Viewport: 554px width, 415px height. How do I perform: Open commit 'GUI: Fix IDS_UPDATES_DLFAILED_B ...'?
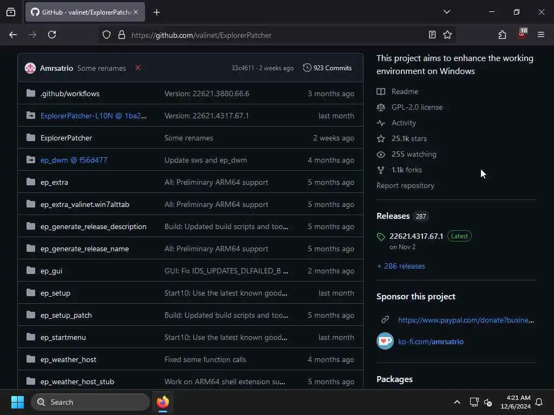(x=226, y=271)
